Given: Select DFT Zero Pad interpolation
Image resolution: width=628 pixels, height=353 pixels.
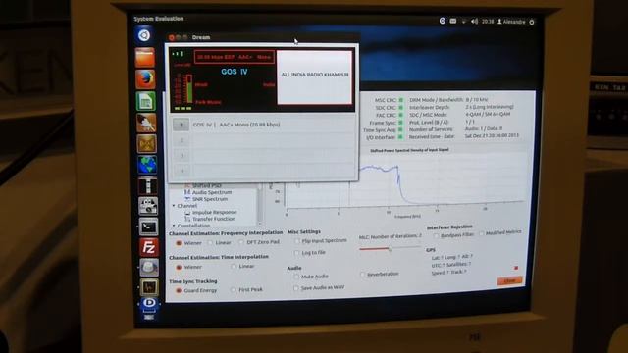Looking at the screenshot, I should [241, 242].
